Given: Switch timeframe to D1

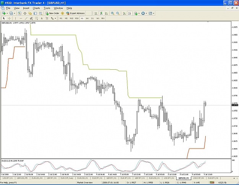Looking at the screenshot, I should pyautogui.click(x=93, y=18).
